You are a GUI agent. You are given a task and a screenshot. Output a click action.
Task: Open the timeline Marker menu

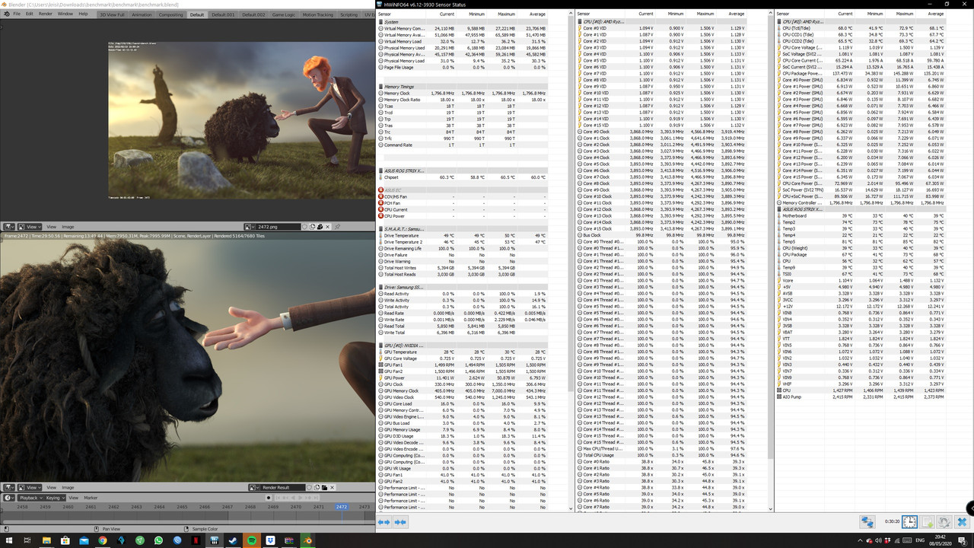coord(91,498)
